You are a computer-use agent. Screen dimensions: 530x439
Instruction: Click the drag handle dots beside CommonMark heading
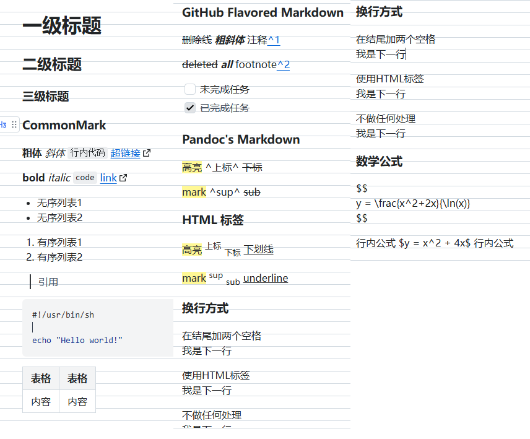click(x=14, y=124)
